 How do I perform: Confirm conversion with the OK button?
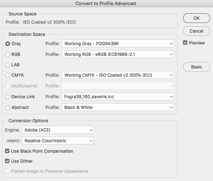[197, 18]
